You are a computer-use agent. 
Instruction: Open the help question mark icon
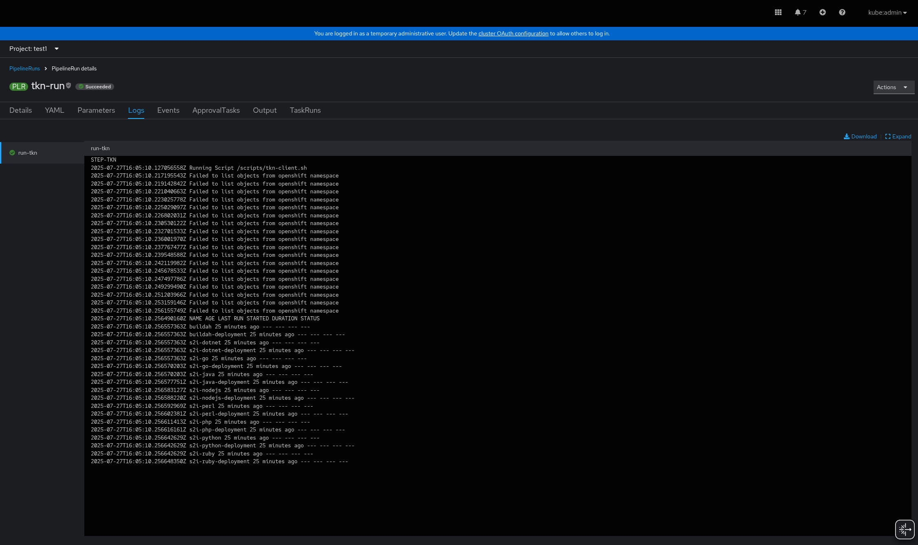tap(842, 12)
